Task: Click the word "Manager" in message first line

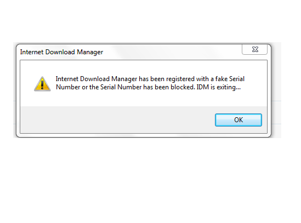Action: click(124, 79)
